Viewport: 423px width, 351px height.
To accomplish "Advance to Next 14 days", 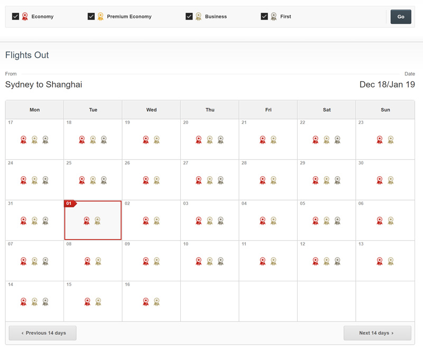I will pyautogui.click(x=377, y=333).
